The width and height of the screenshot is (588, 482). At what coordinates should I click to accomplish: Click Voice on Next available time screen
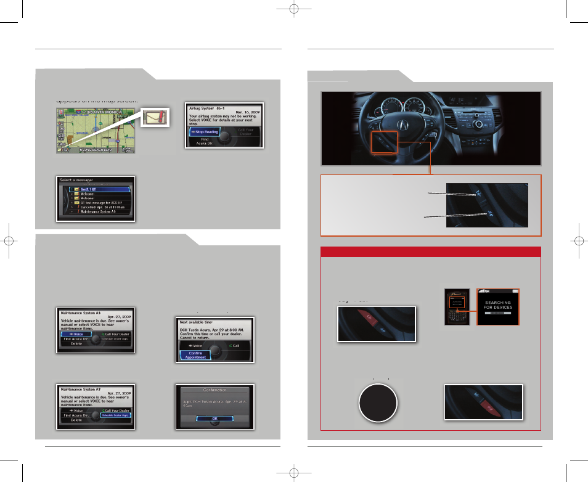(x=195, y=346)
